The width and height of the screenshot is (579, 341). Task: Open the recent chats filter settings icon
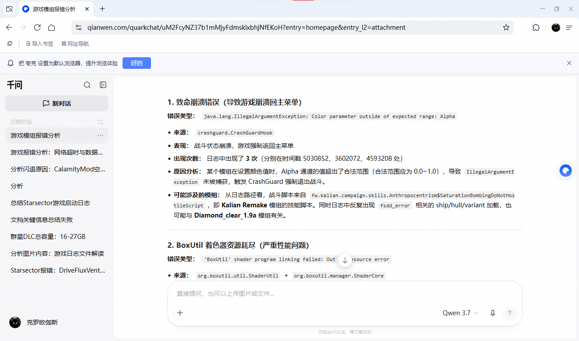click(100, 122)
